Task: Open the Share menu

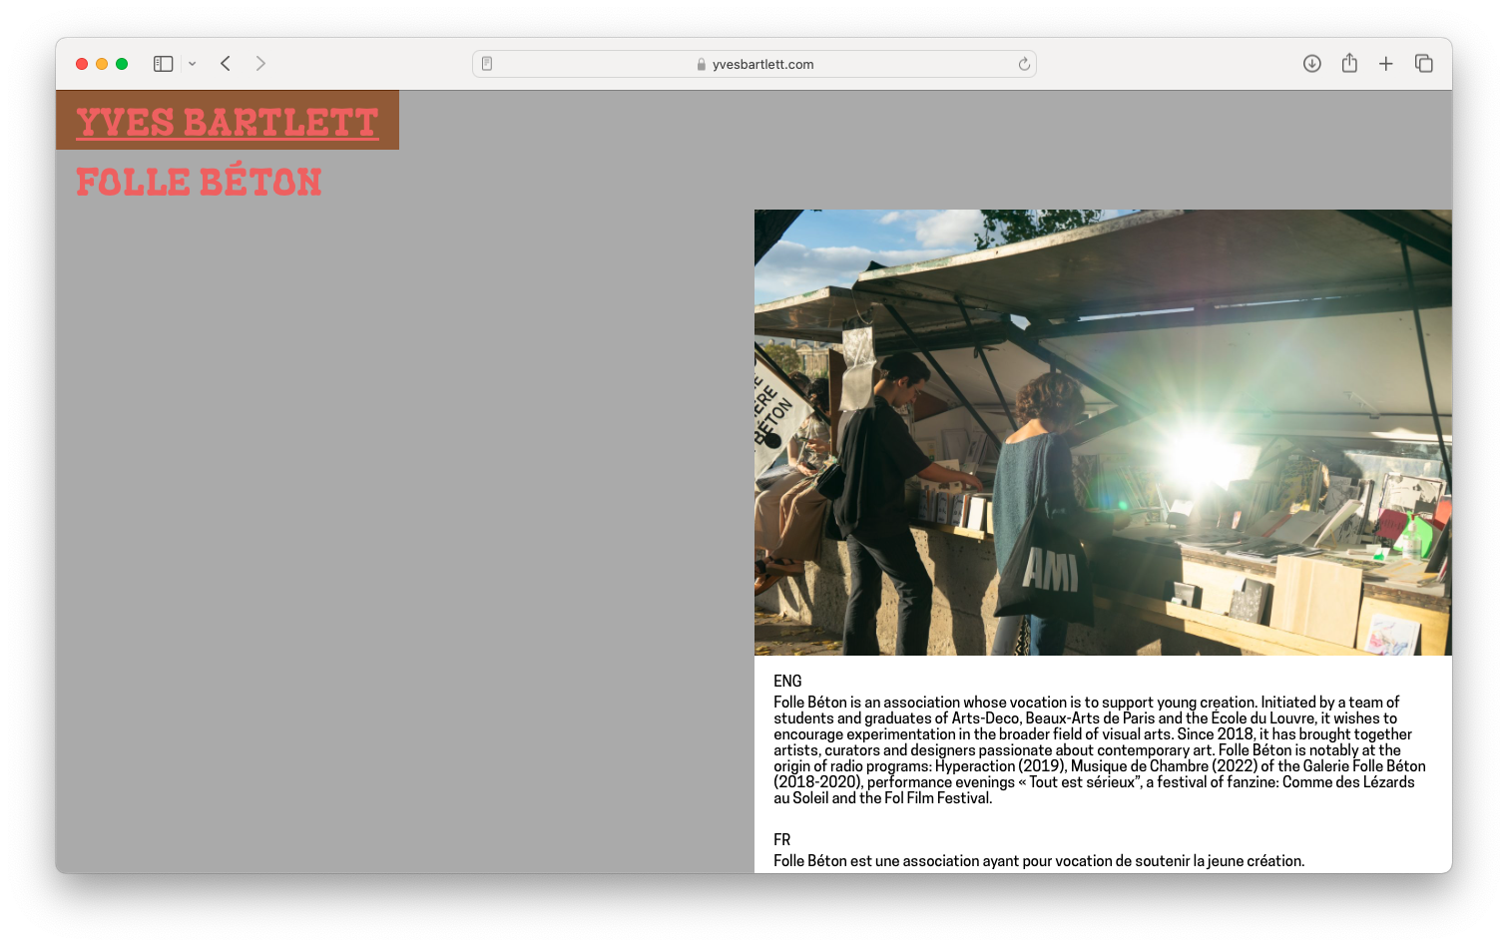Action: click(x=1349, y=64)
